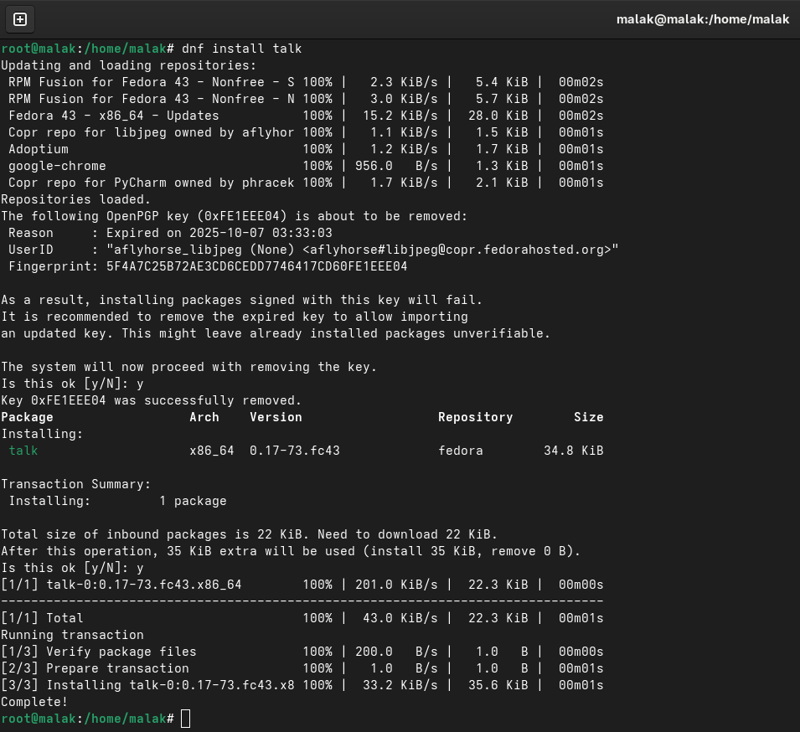The image size is (800, 732).
Task: Click the green 'talk' package name
Action: tap(23, 451)
